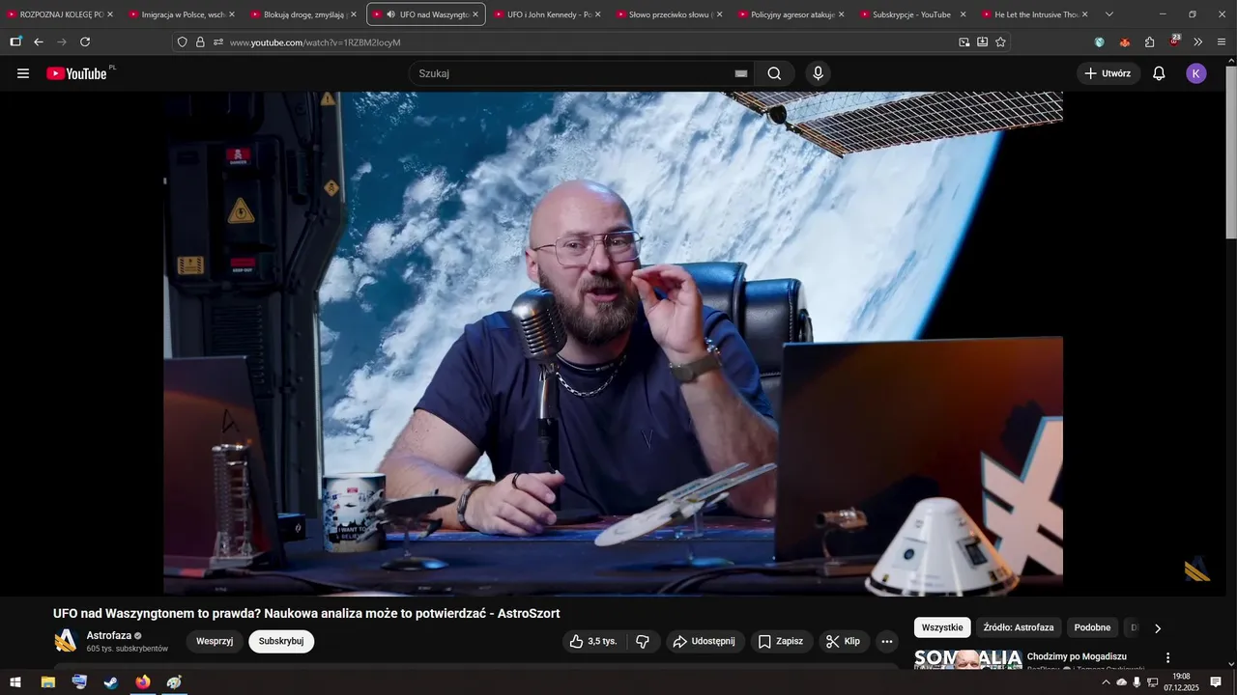This screenshot has width=1237, height=695.
Task: Open the extensions puzzle icon
Action: click(x=1150, y=42)
